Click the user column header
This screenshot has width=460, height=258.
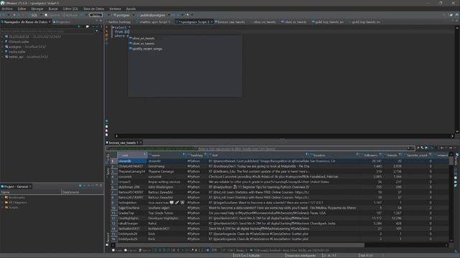[x=132, y=156]
